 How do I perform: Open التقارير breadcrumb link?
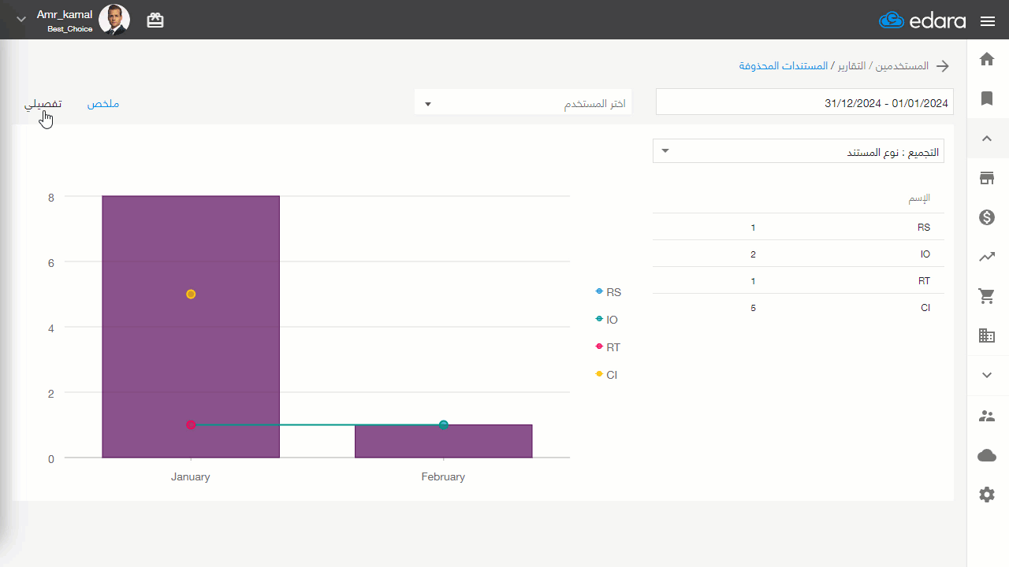(850, 66)
